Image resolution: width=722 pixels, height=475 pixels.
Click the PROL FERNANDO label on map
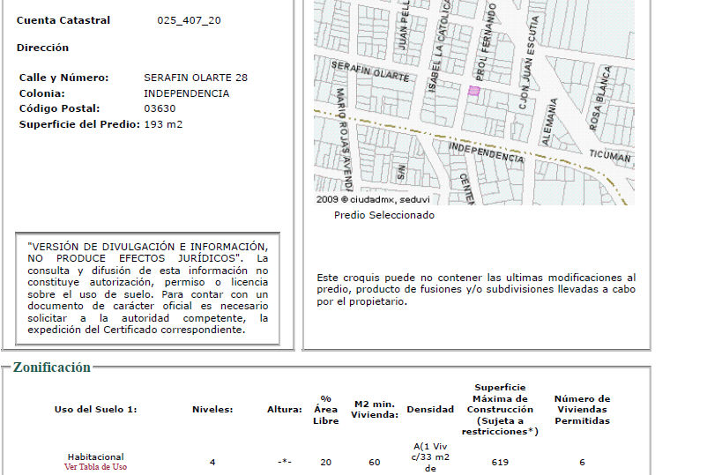coord(486,42)
